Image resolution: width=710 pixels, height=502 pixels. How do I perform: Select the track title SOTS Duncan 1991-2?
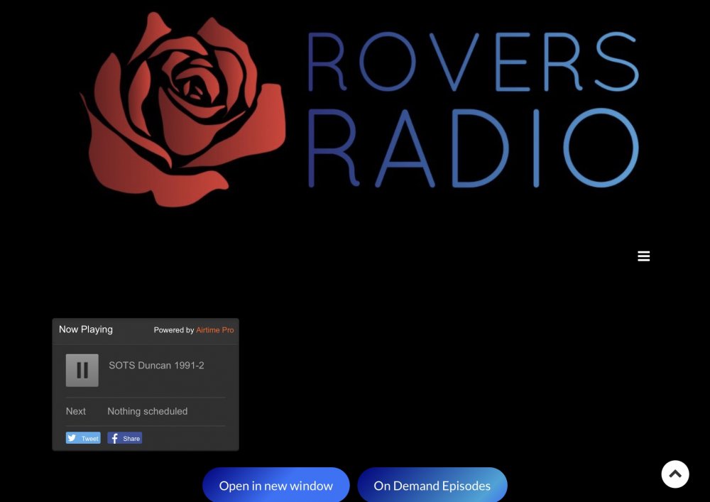[x=156, y=365]
